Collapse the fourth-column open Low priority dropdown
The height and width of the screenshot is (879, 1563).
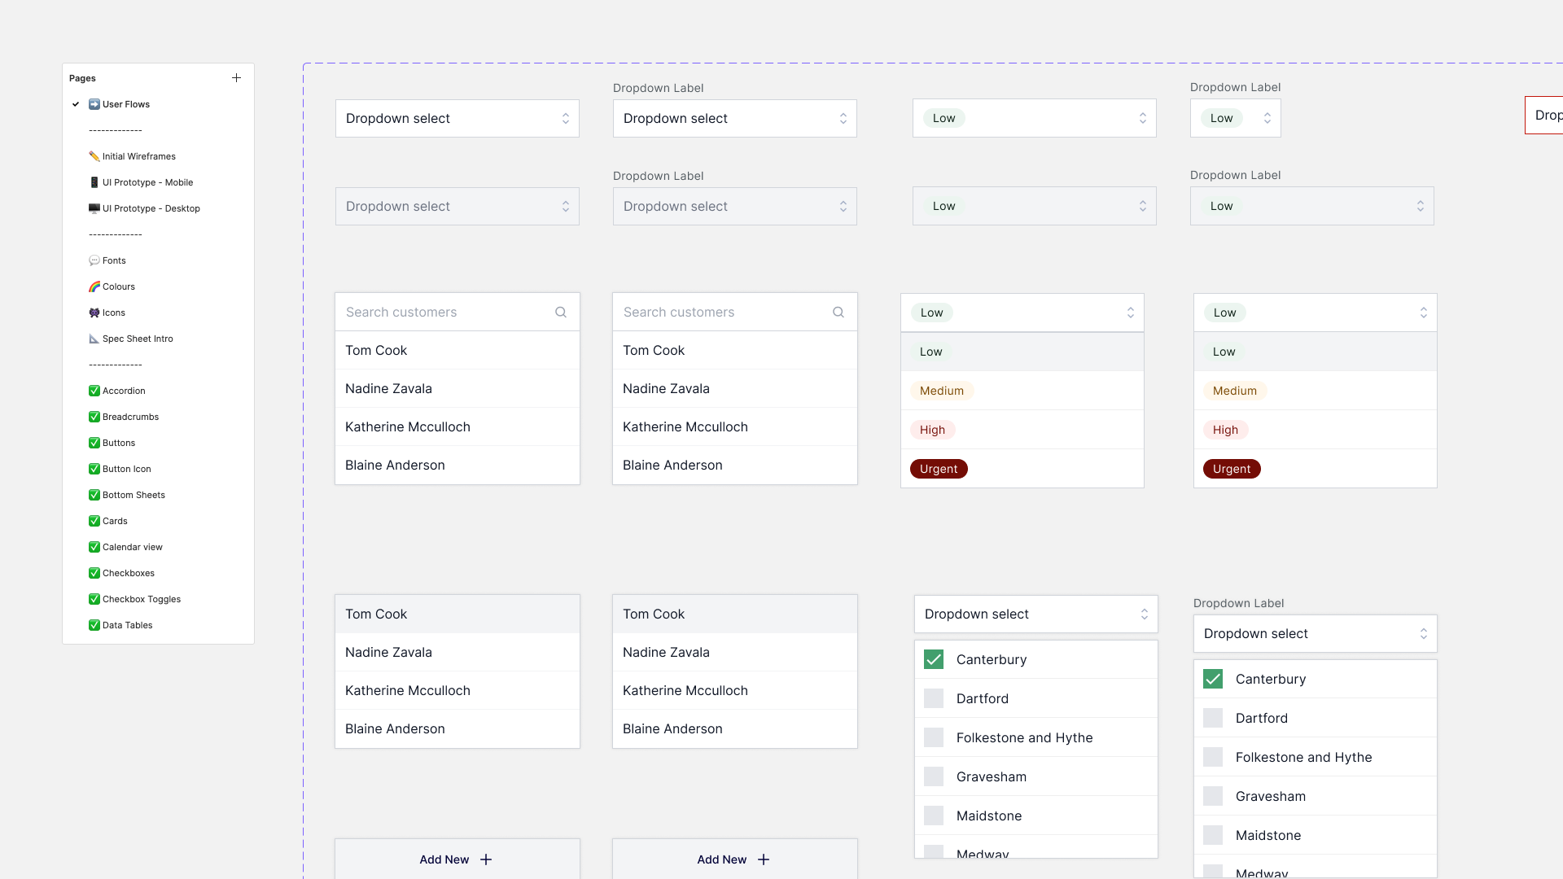pos(1316,313)
